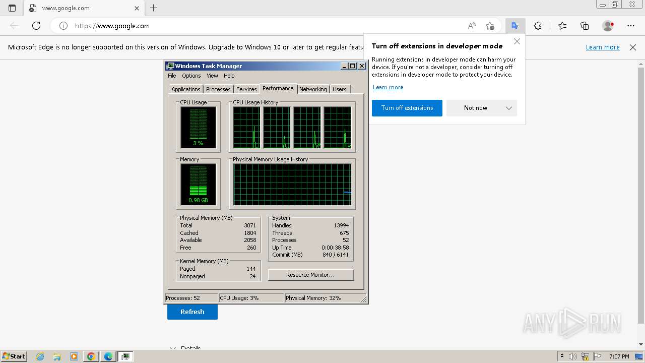Switch to the Applications tab
Viewport: 645px width, 363px height.
coord(186,89)
